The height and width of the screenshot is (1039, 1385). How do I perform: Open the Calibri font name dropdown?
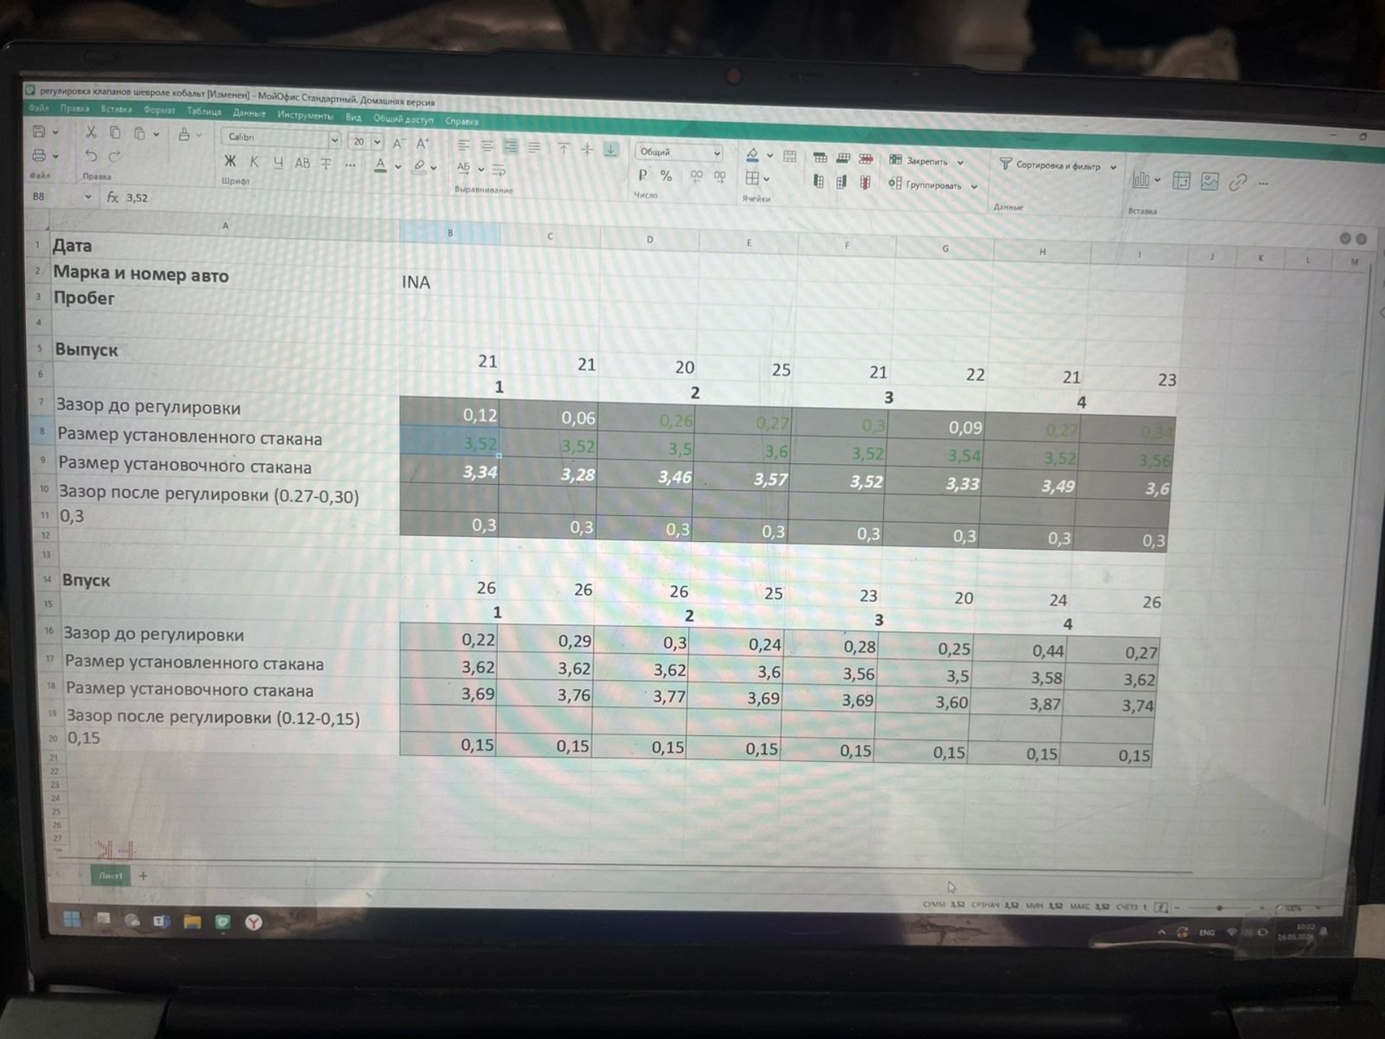pyautogui.click(x=335, y=140)
